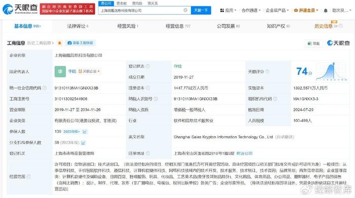Image resolution: width=355 pixels, height=198 pixels.
Task: Click the 注册资本 1447.7792万人民币 value
Action: pyautogui.click(x=191, y=88)
